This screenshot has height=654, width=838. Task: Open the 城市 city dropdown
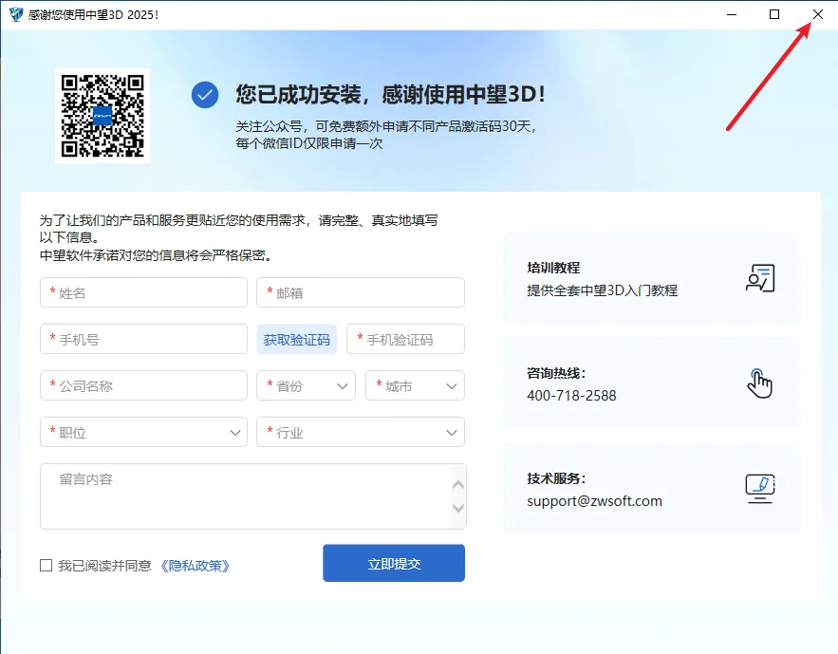click(415, 385)
